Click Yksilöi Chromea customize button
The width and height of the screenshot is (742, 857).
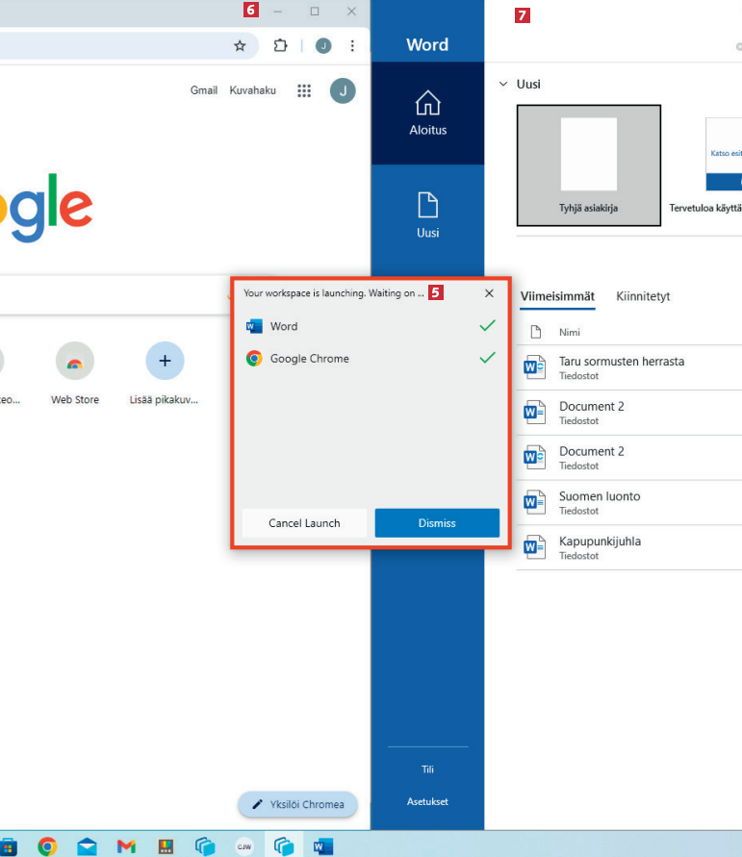pos(297,804)
